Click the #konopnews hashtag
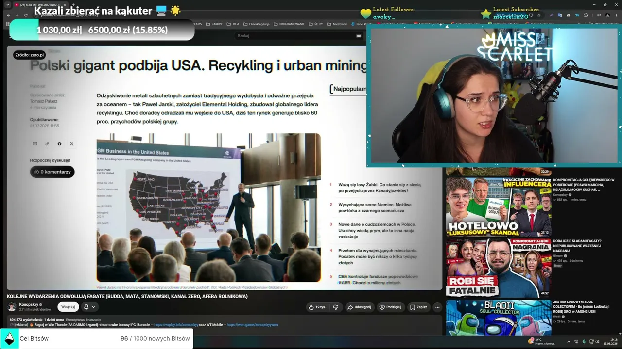Image resolution: width=622 pixels, height=349 pixels. [x=75, y=320]
